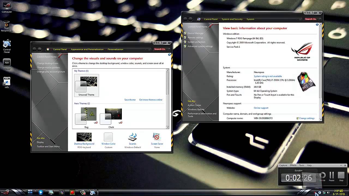Open Control Panel Home in Personalization window
Image resolution: width=349 pixels, height=196 pixels.
coord(47,57)
